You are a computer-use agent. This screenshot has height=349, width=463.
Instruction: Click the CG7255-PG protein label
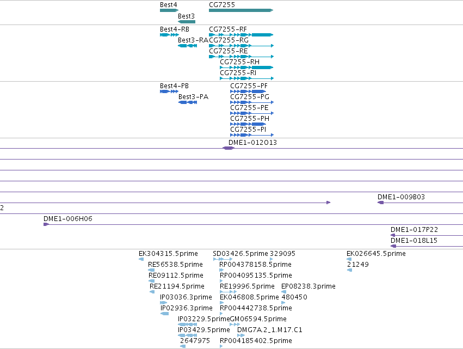point(250,97)
